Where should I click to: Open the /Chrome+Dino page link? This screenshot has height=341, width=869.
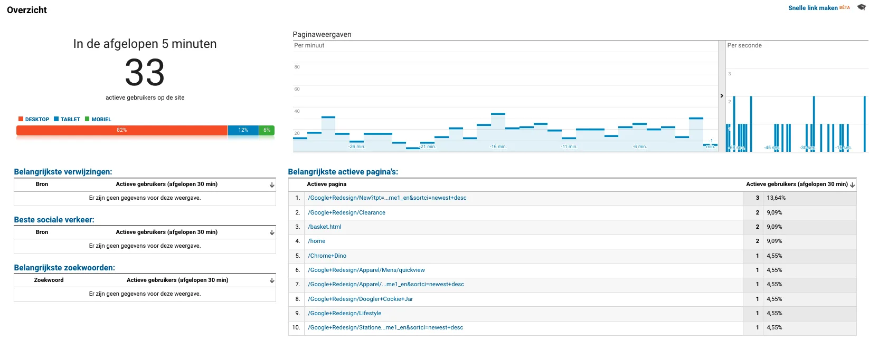tap(327, 256)
